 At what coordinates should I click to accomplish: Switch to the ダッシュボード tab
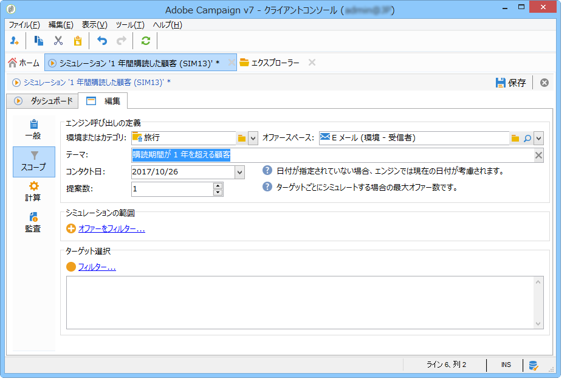(x=43, y=101)
